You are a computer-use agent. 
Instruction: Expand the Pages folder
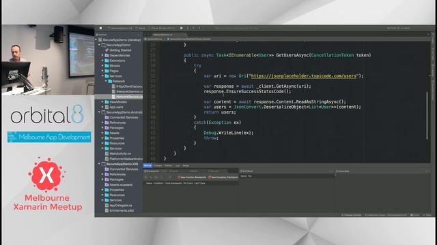[102, 71]
